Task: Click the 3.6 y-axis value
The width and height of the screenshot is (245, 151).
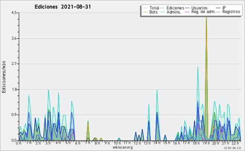Action: (x=14, y=38)
